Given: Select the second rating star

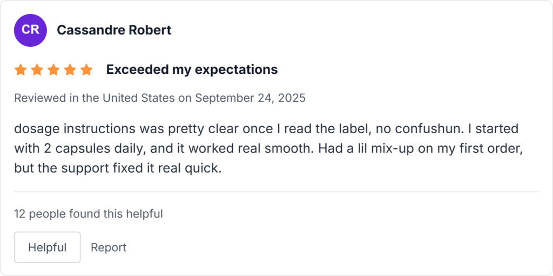Looking at the screenshot, I should [x=37, y=70].
